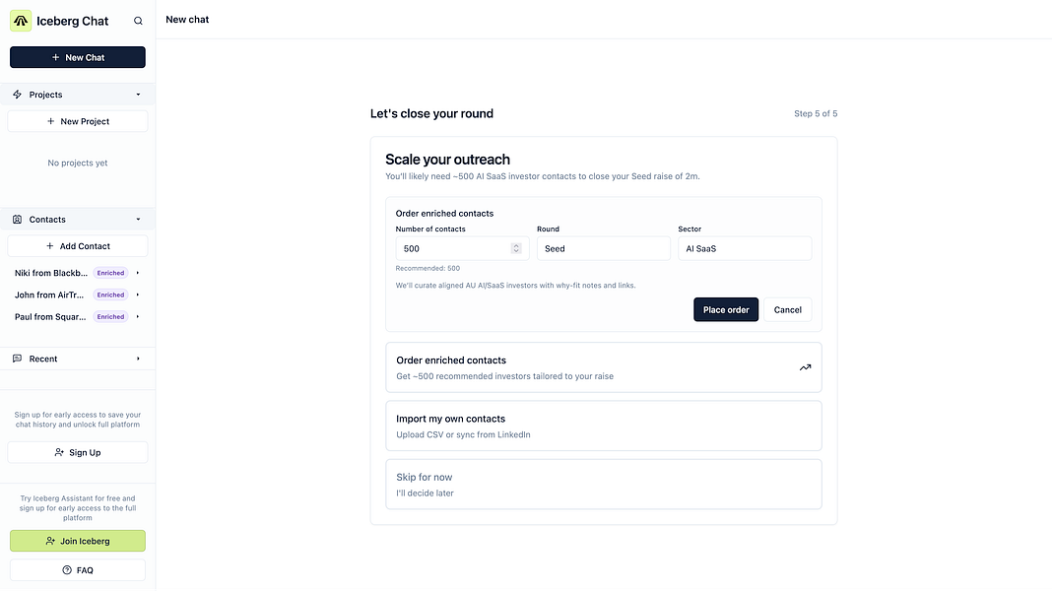The image size is (1052, 591).
Task: Click the trending arrow icon on Order enriched contacts
Action: pyautogui.click(x=805, y=367)
